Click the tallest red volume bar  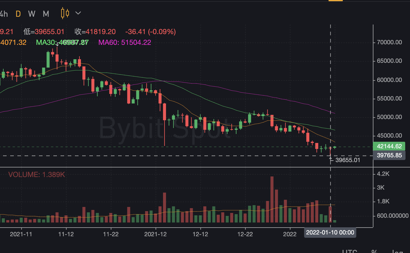point(272,199)
